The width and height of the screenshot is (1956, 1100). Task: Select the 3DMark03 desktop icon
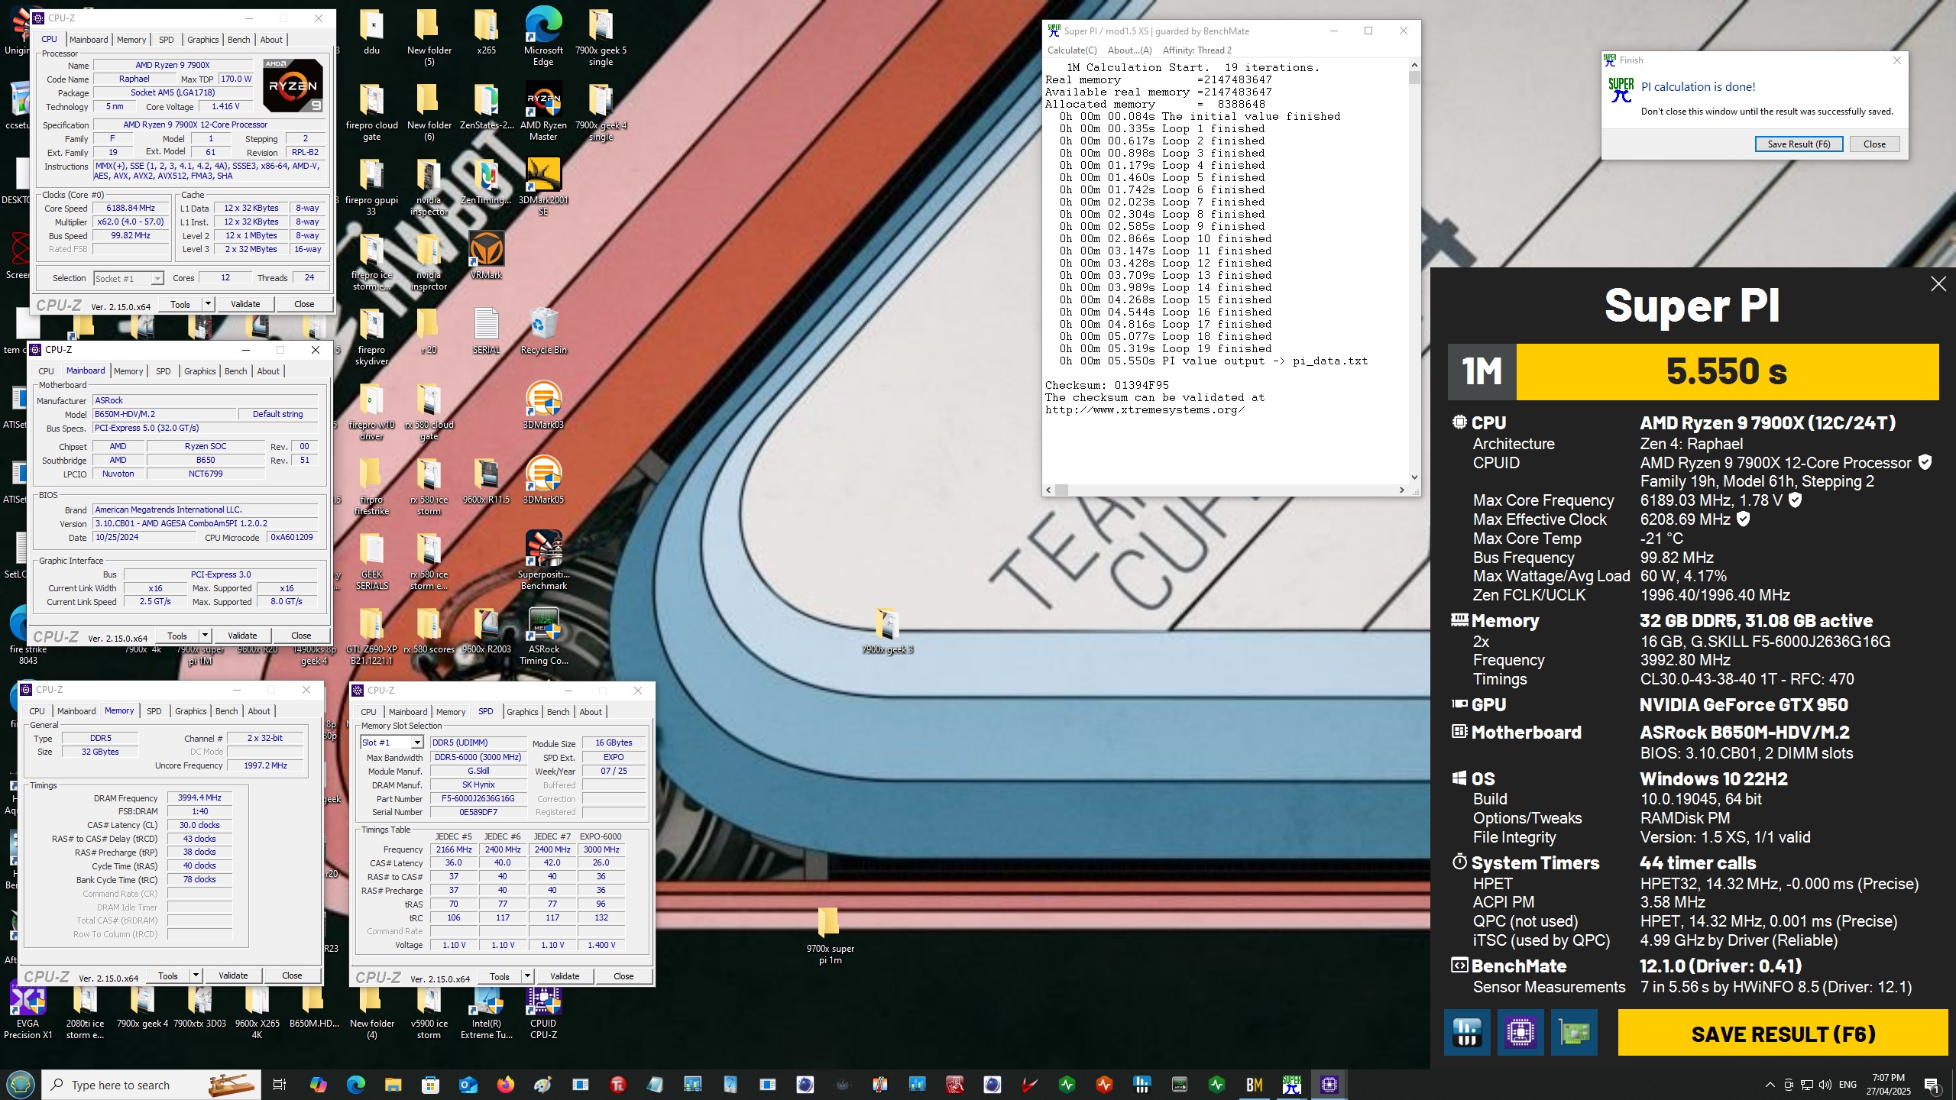click(x=543, y=406)
